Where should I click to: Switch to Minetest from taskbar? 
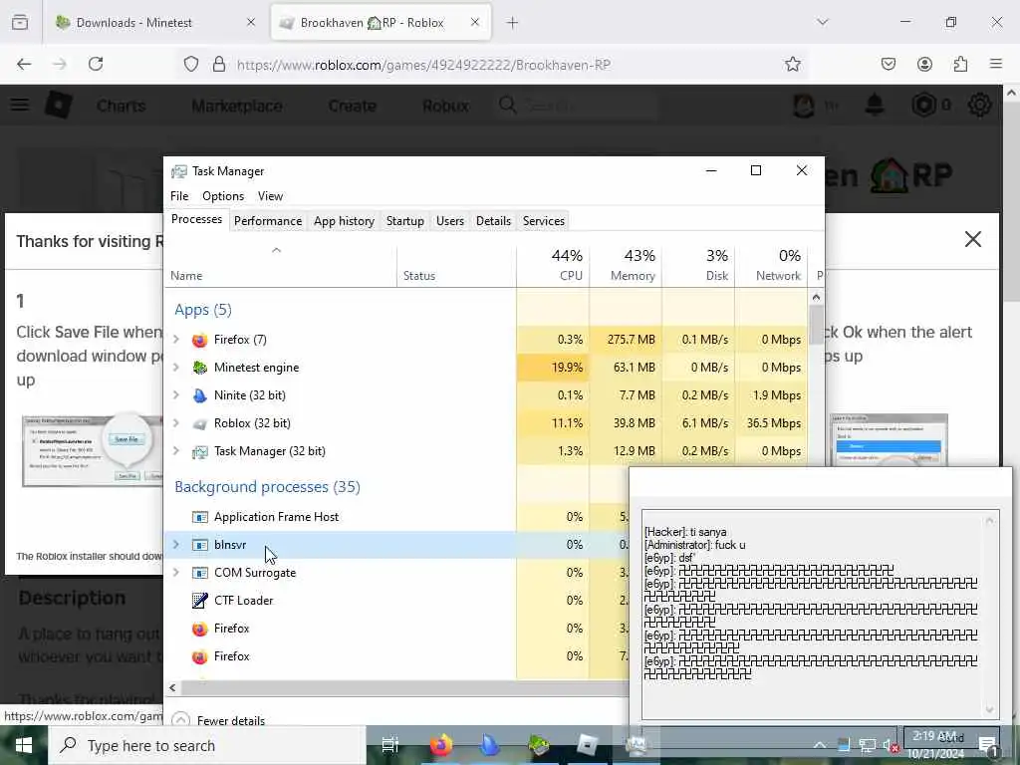(x=539, y=745)
